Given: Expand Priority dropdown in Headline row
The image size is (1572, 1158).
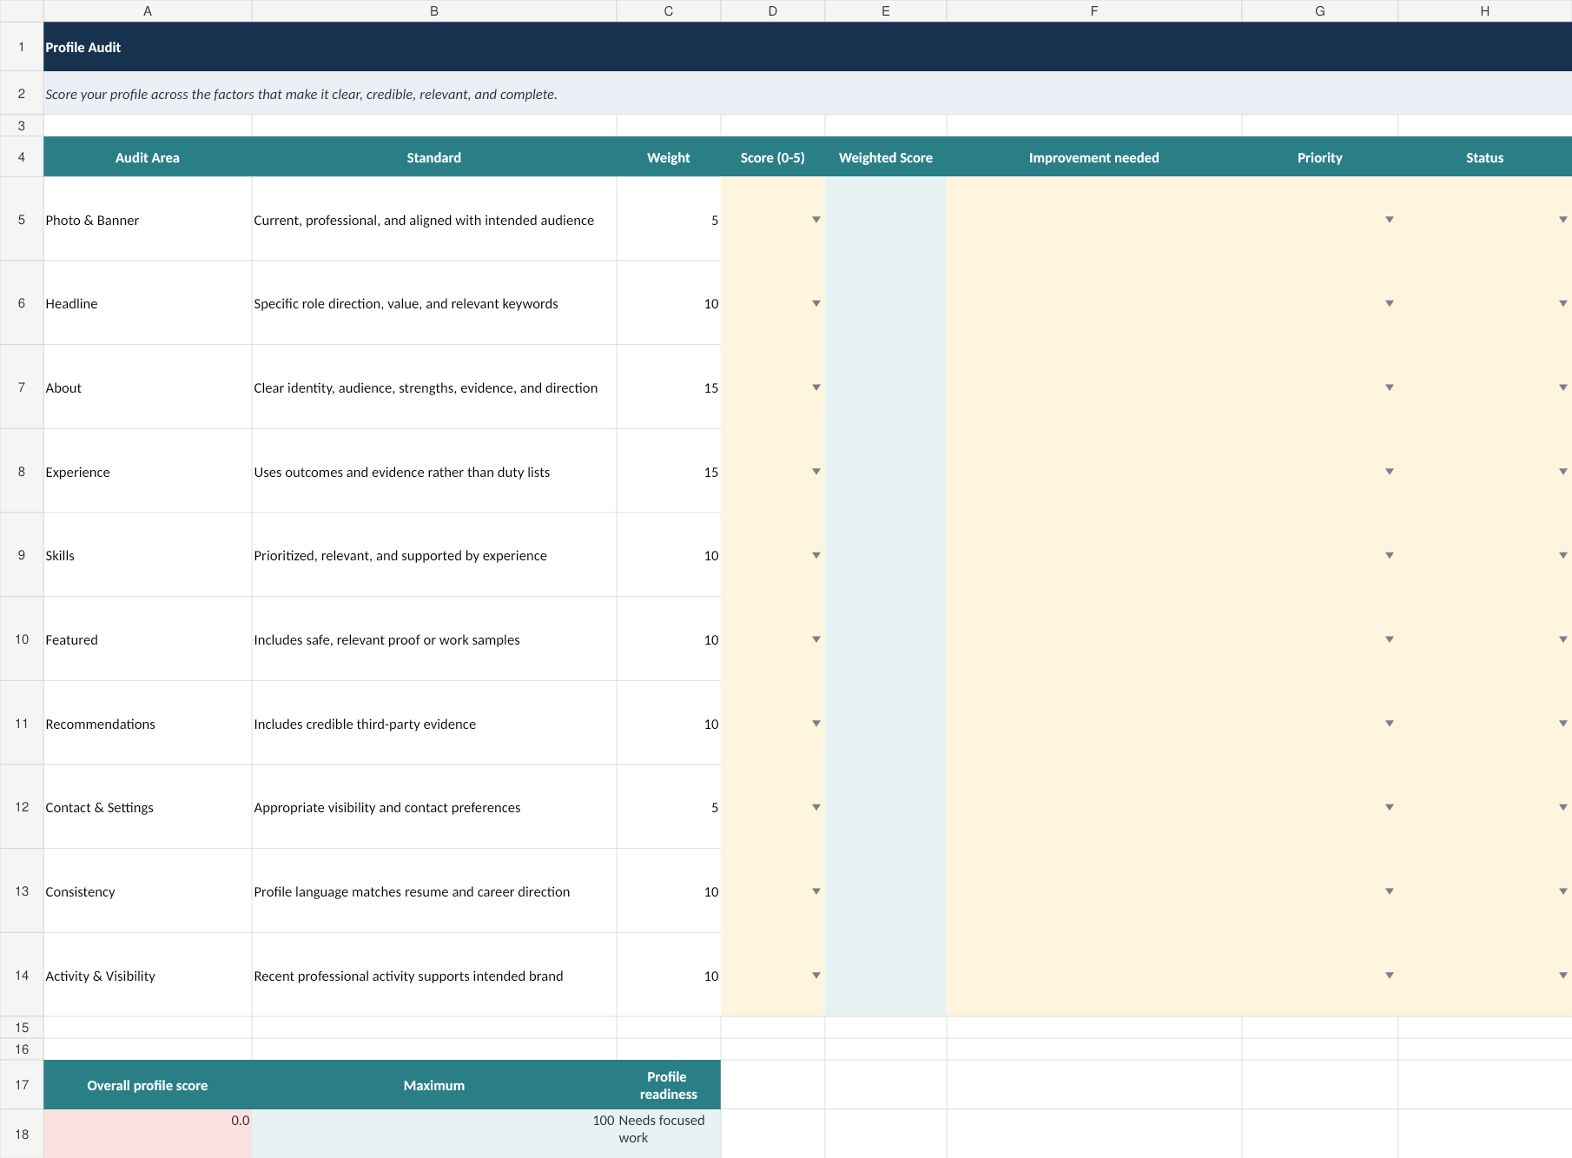Looking at the screenshot, I should pos(1390,303).
